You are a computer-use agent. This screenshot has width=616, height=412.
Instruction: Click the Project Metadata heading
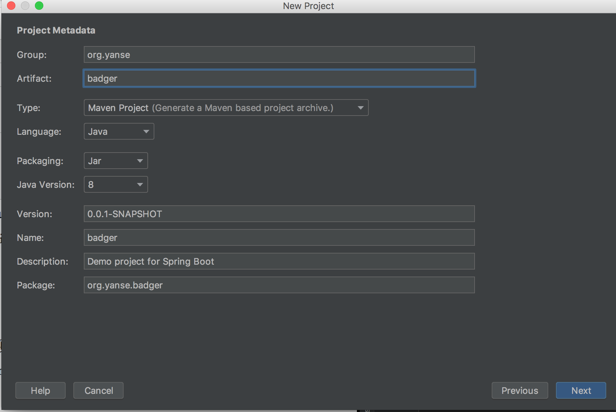tap(56, 30)
